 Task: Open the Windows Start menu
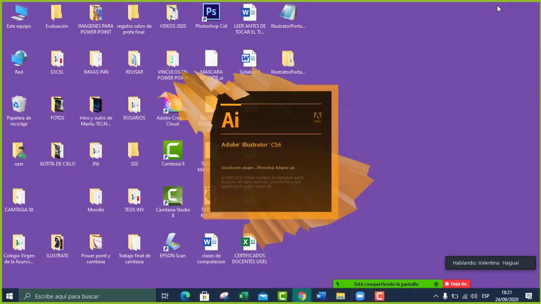(x=10, y=296)
